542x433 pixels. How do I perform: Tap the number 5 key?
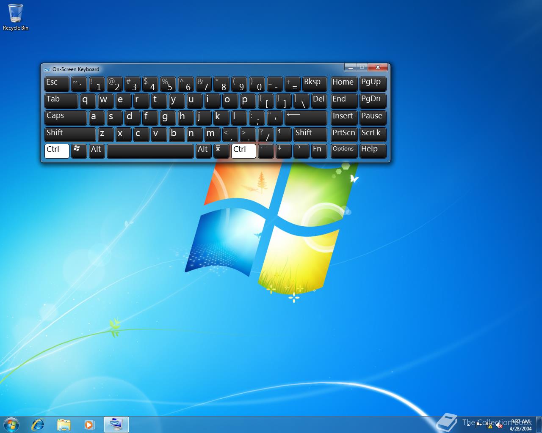(168, 84)
